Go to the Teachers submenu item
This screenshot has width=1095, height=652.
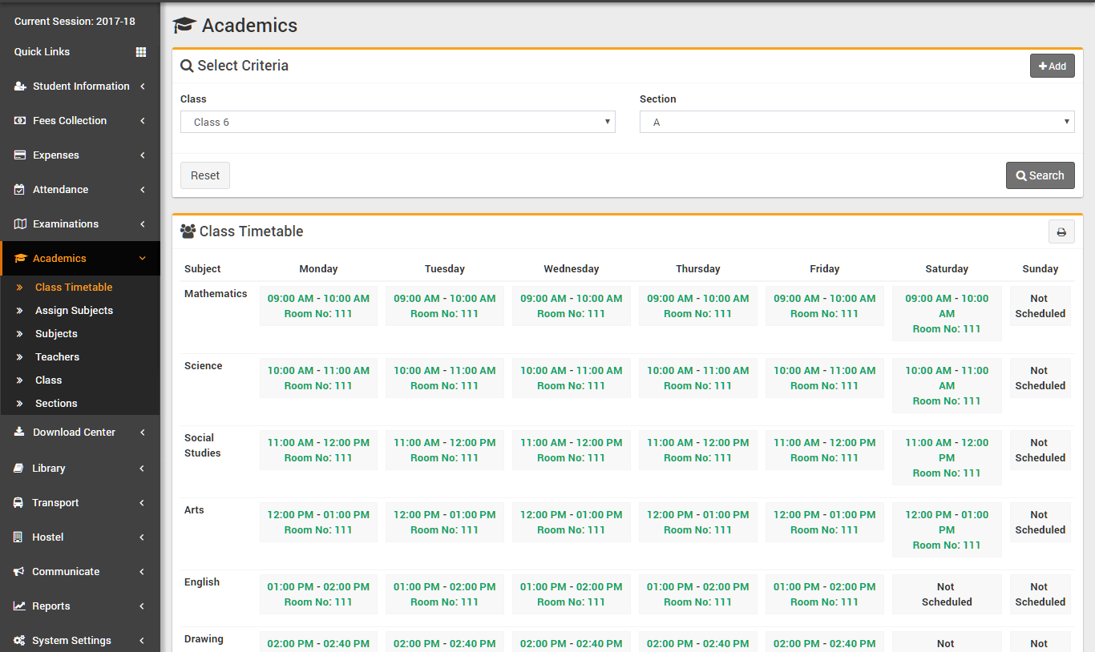[57, 357]
